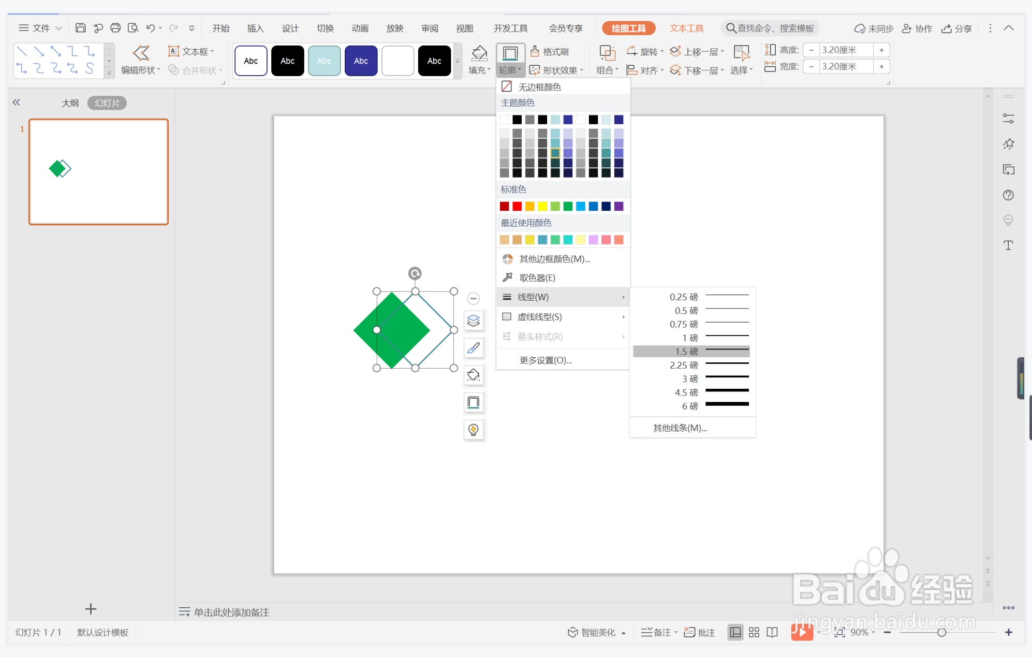Click the Save icon in quick toolbar

[80, 28]
